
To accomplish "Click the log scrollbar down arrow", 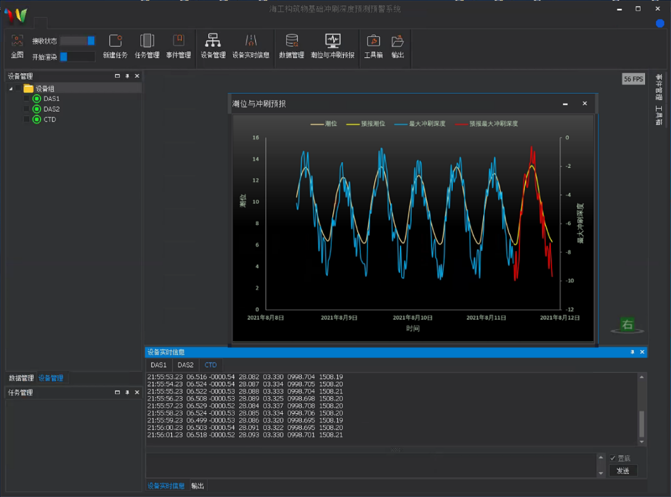I will coord(641,442).
